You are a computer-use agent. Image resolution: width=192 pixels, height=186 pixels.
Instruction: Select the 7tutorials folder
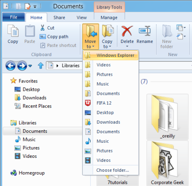pos(117,181)
